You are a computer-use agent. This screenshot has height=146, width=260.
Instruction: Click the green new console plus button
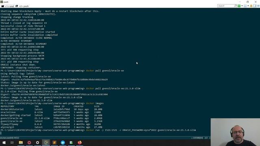(239, 6)
